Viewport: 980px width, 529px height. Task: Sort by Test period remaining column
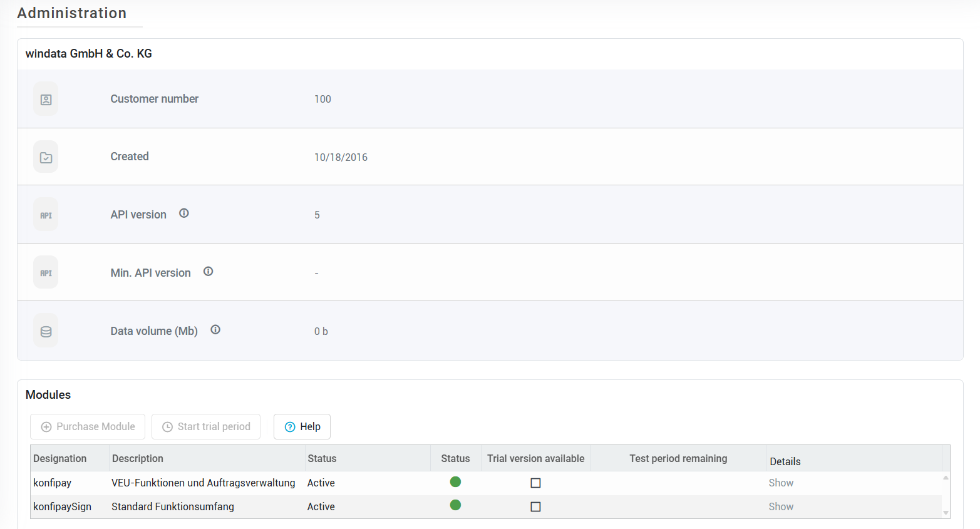[678, 458]
